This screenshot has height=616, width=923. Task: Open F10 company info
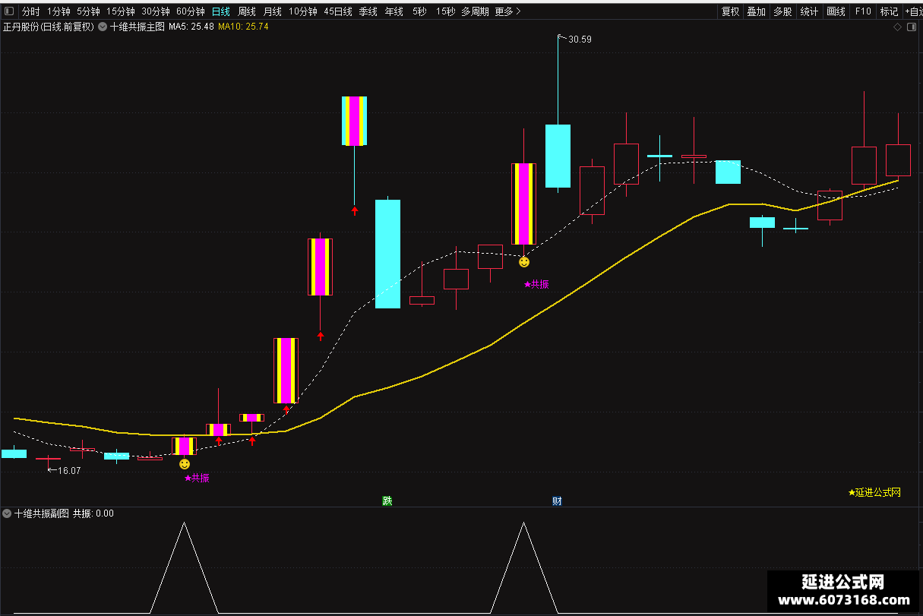pos(863,11)
